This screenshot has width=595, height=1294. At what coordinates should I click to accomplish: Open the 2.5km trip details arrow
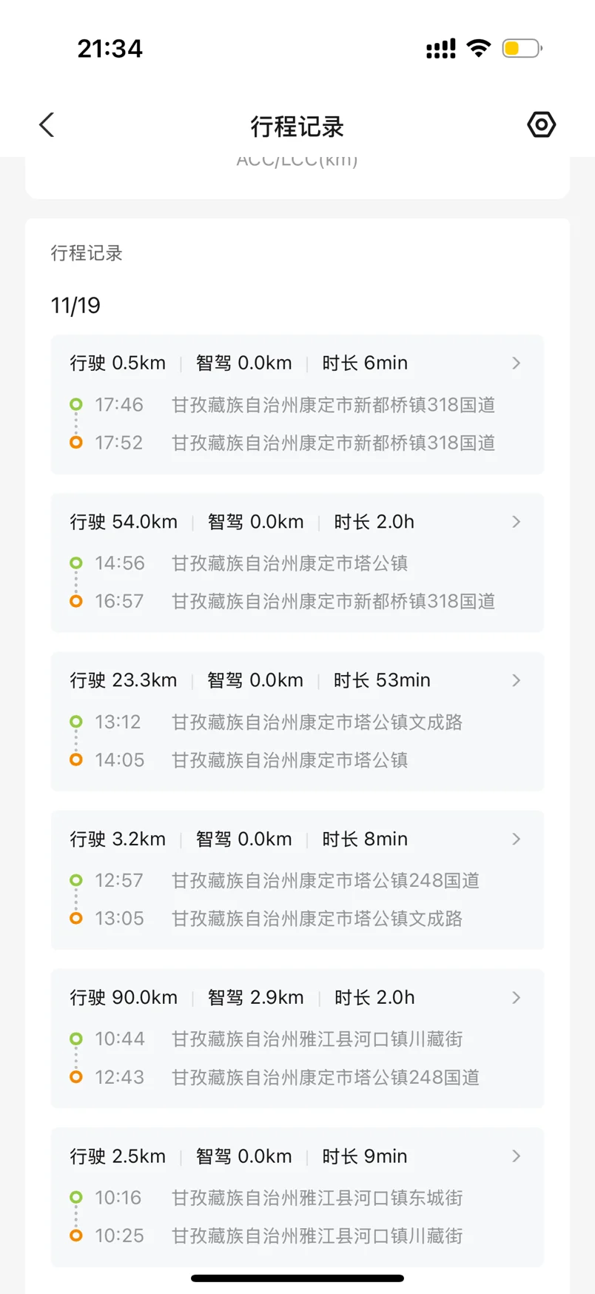tap(517, 1156)
